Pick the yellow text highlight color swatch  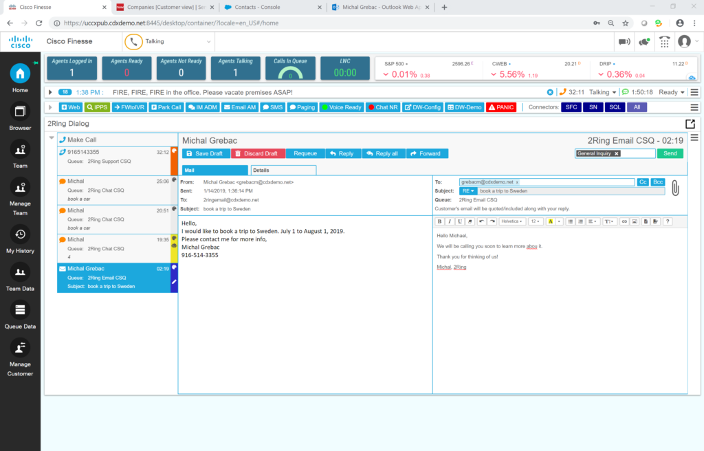click(550, 221)
